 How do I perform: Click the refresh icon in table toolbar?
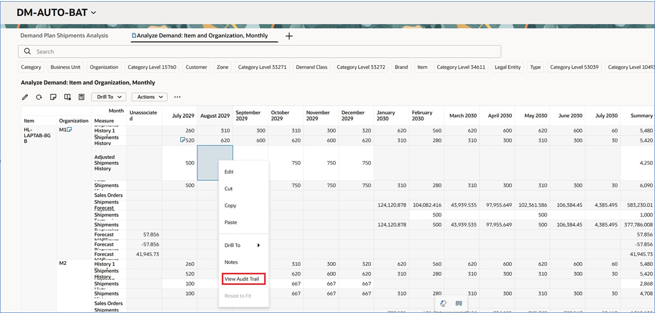(x=39, y=97)
